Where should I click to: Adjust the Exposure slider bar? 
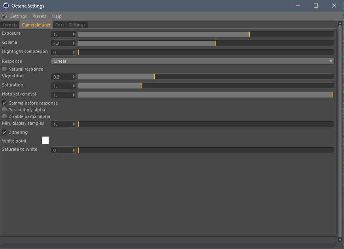tap(206, 34)
